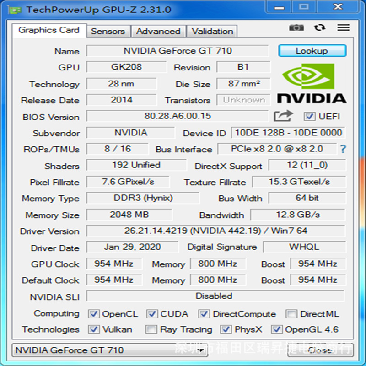
Task: Click the Lookup button
Action: 312,51
